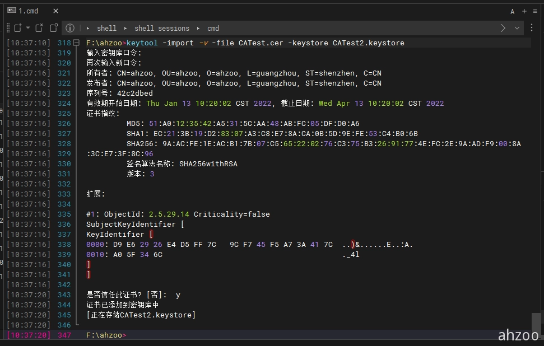The image size is (544, 346).
Task: Click the run arrow at address bar right
Action: (503, 28)
